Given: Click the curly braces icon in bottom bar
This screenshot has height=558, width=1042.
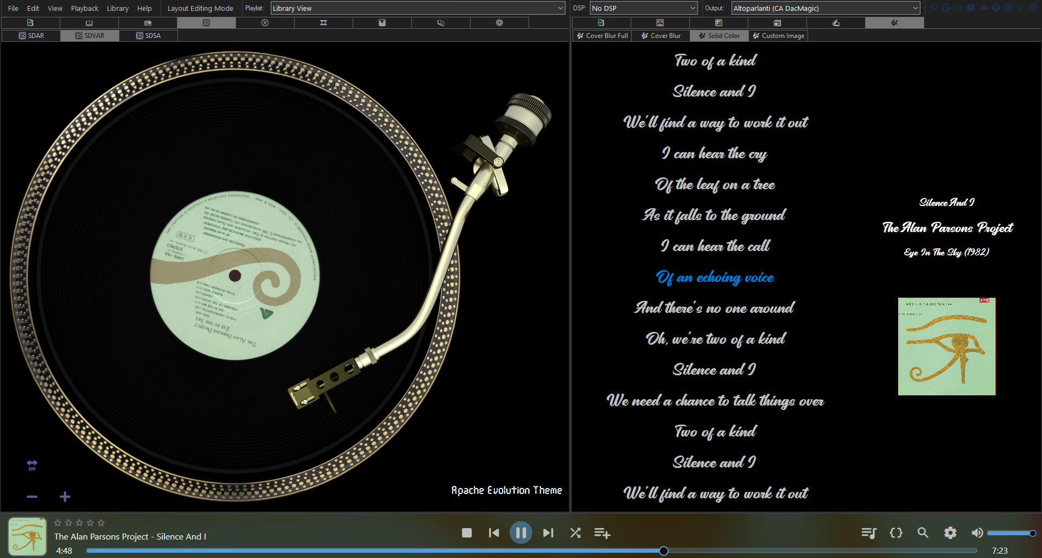Looking at the screenshot, I should (x=896, y=533).
